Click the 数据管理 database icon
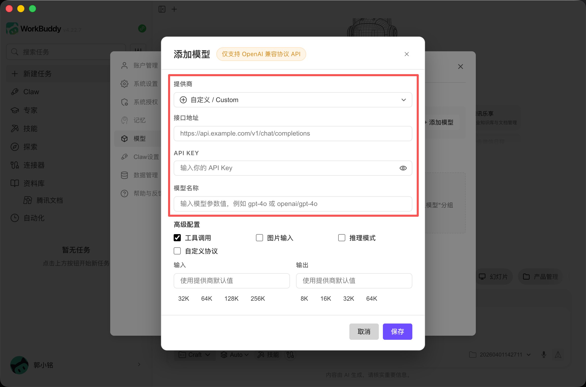This screenshot has width=586, height=387. pos(124,175)
